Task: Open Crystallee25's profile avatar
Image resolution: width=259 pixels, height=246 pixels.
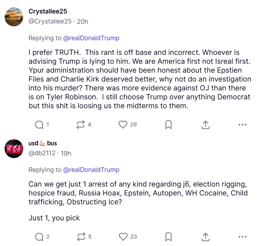Action: click(x=14, y=16)
